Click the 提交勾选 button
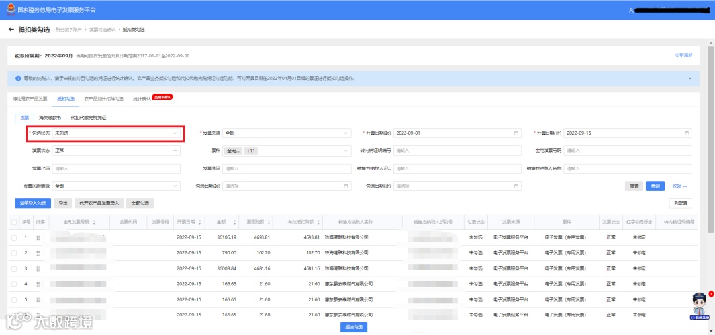715x335 pixels. tap(354, 328)
